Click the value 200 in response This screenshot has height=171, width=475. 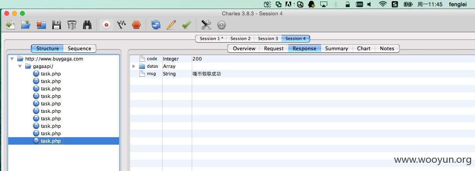pyautogui.click(x=197, y=59)
